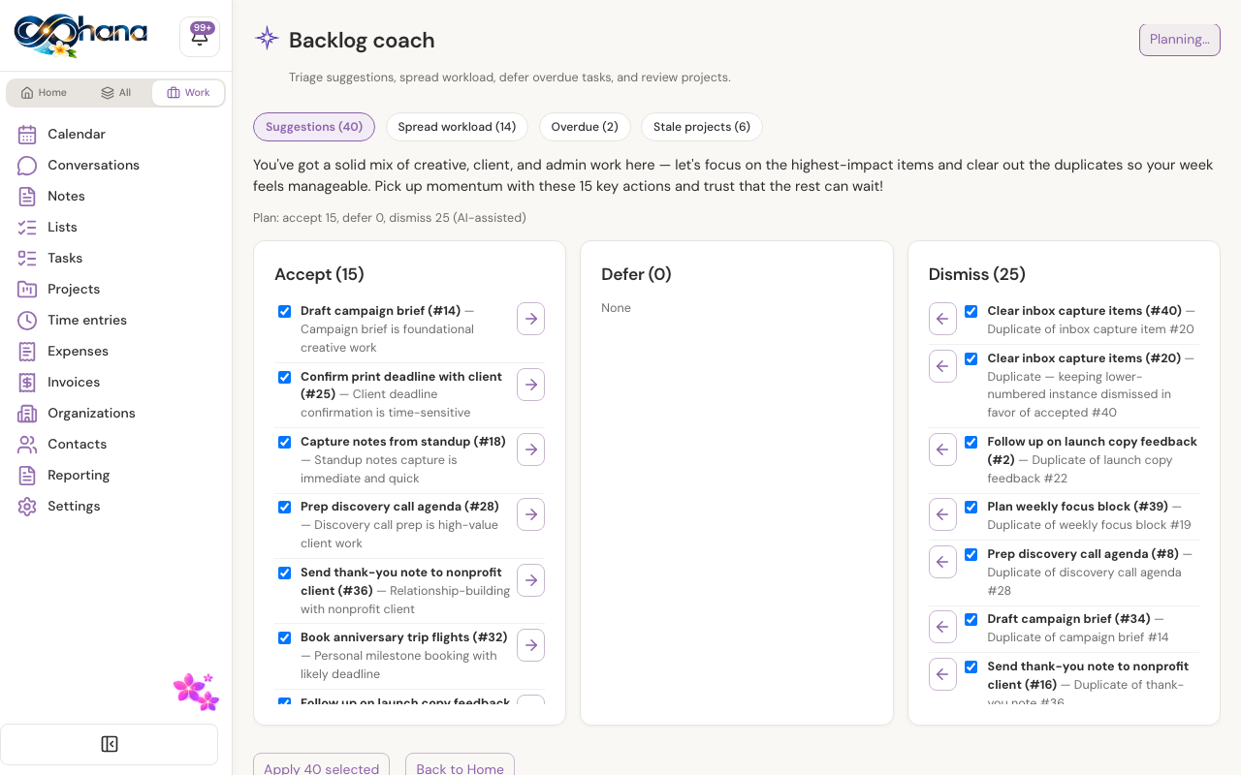Screen dimensions: 1241x775
Task: Click the Dismiss (25) column heading
Action: (x=976, y=274)
